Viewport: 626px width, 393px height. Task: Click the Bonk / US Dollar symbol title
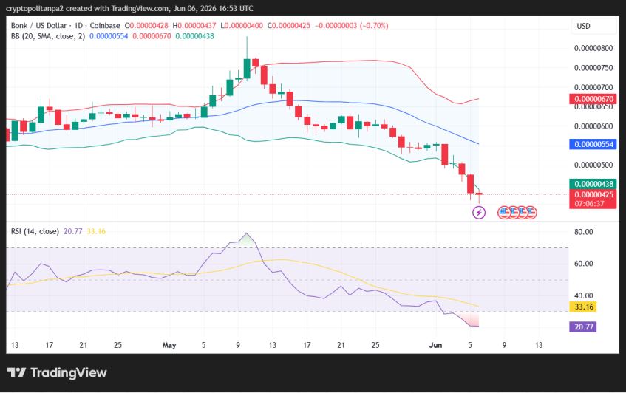point(38,26)
